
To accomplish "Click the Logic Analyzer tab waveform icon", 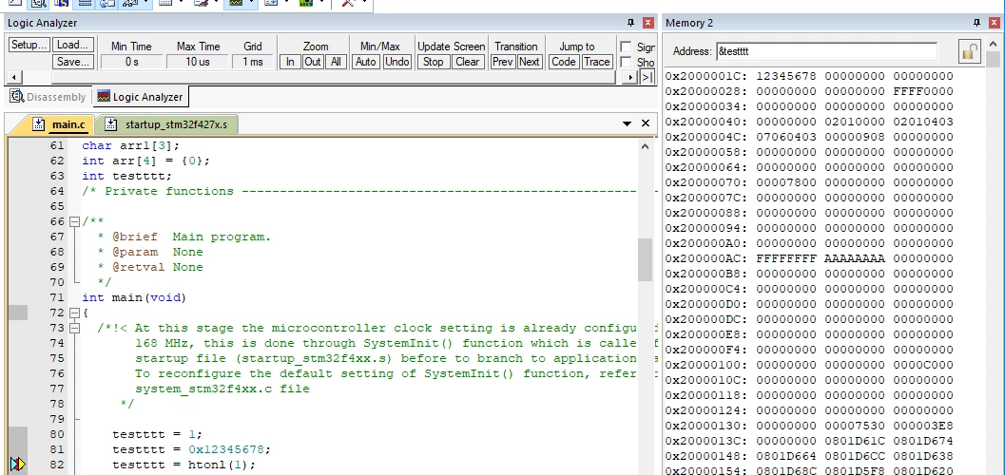I will click(x=104, y=97).
